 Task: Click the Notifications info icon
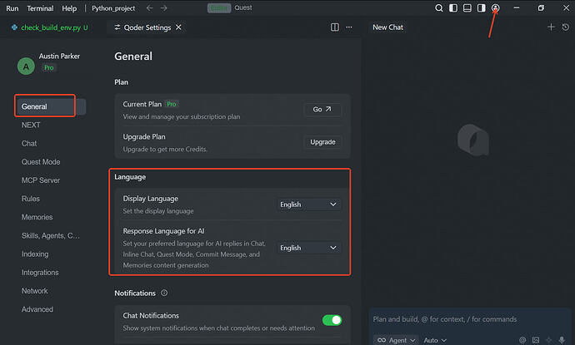pos(164,293)
